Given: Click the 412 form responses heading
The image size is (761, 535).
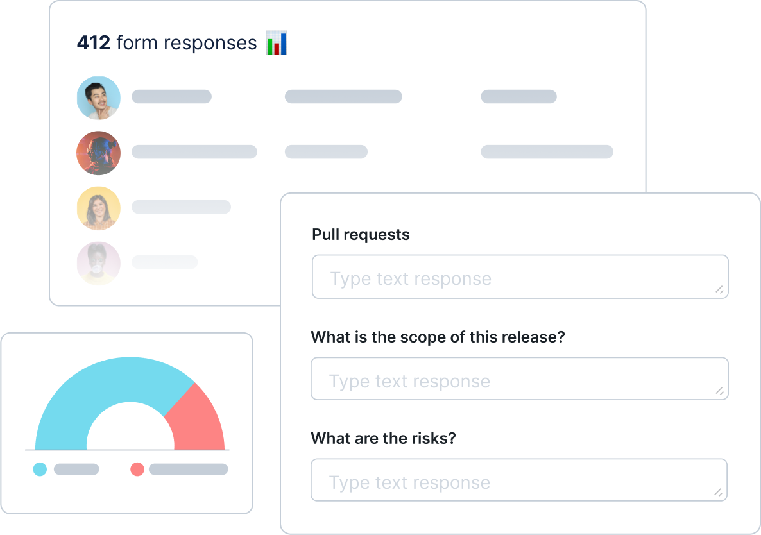Looking at the screenshot, I should click(x=167, y=42).
